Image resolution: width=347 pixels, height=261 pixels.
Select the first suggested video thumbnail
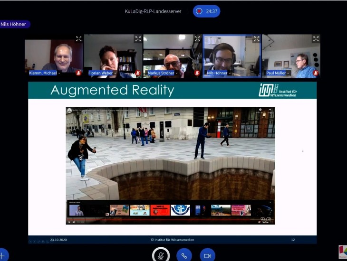(76, 210)
